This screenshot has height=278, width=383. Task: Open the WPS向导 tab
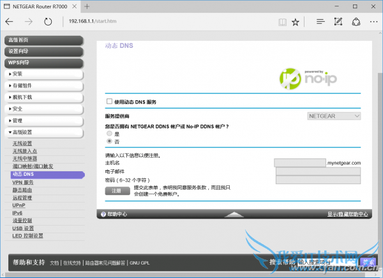point(44,63)
